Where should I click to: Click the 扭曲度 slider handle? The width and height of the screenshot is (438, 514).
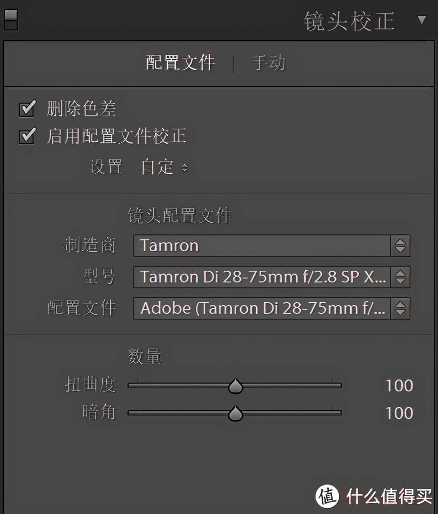pyautogui.click(x=236, y=386)
